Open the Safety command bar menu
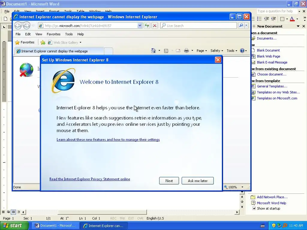The width and height of the screenshot is (307, 230). tap(217, 51)
